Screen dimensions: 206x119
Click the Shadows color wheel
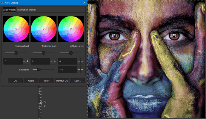16,29
